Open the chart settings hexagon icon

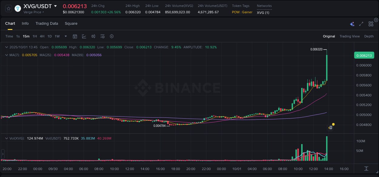[112, 36]
